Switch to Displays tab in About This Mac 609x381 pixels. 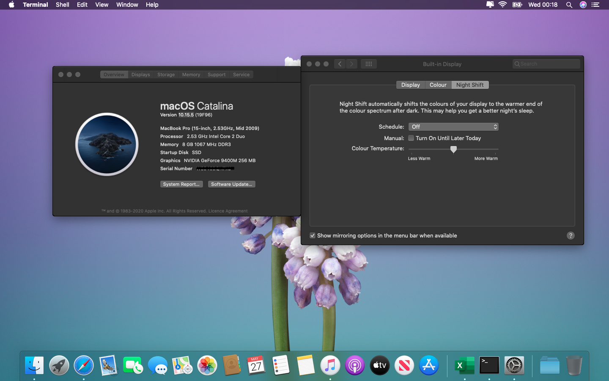141,75
